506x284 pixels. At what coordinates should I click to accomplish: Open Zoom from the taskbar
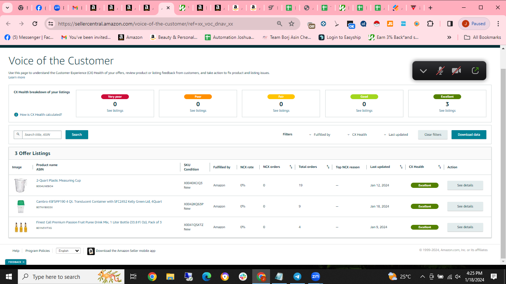coord(315,277)
